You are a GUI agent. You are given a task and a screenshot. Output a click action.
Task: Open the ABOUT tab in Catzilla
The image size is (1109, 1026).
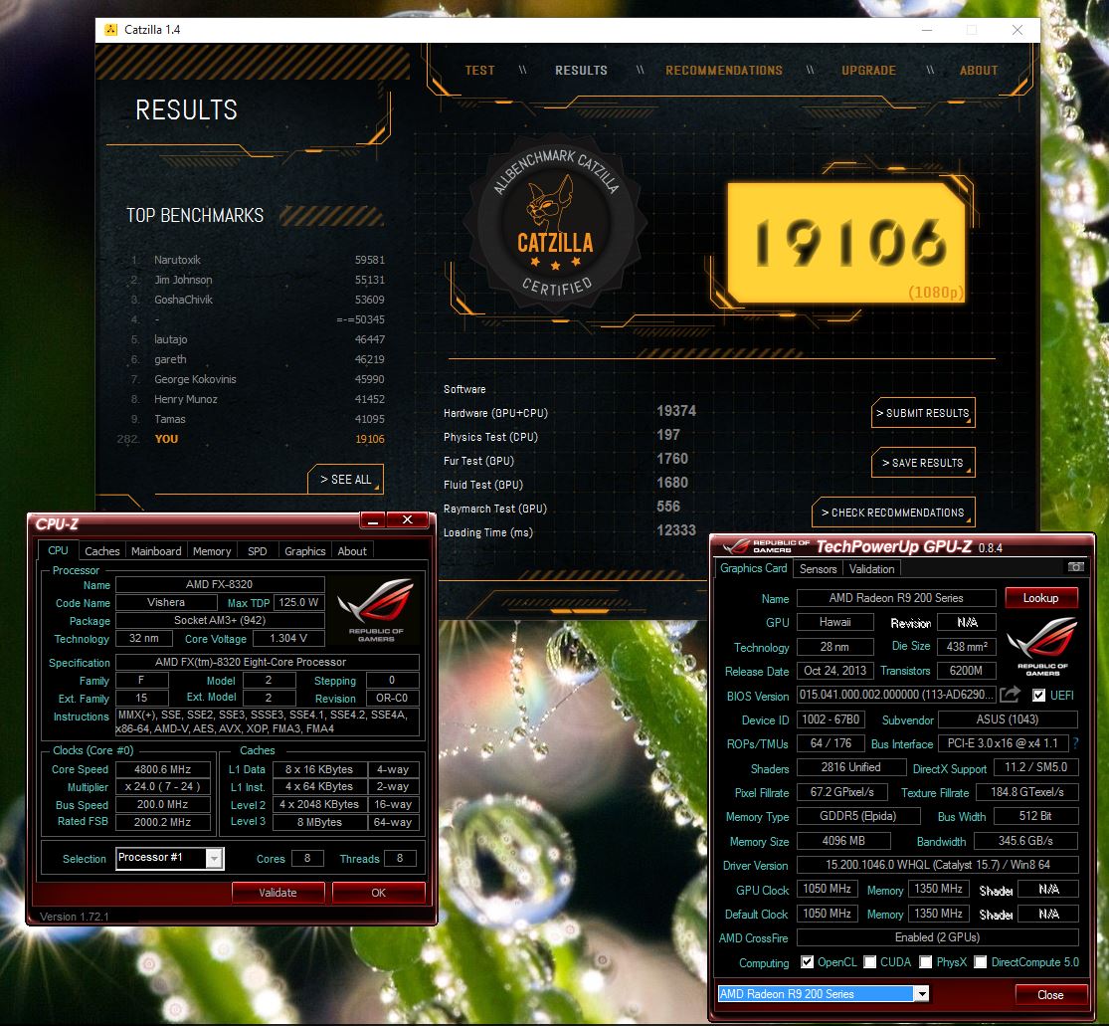coord(978,70)
